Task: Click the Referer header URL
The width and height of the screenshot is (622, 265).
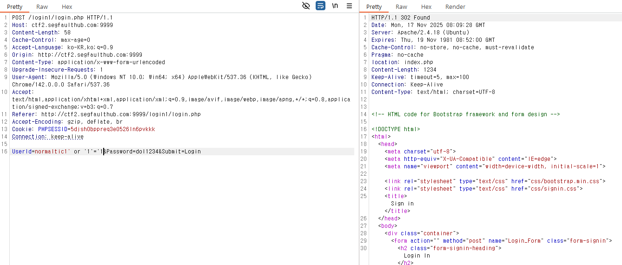Action: 121,114
